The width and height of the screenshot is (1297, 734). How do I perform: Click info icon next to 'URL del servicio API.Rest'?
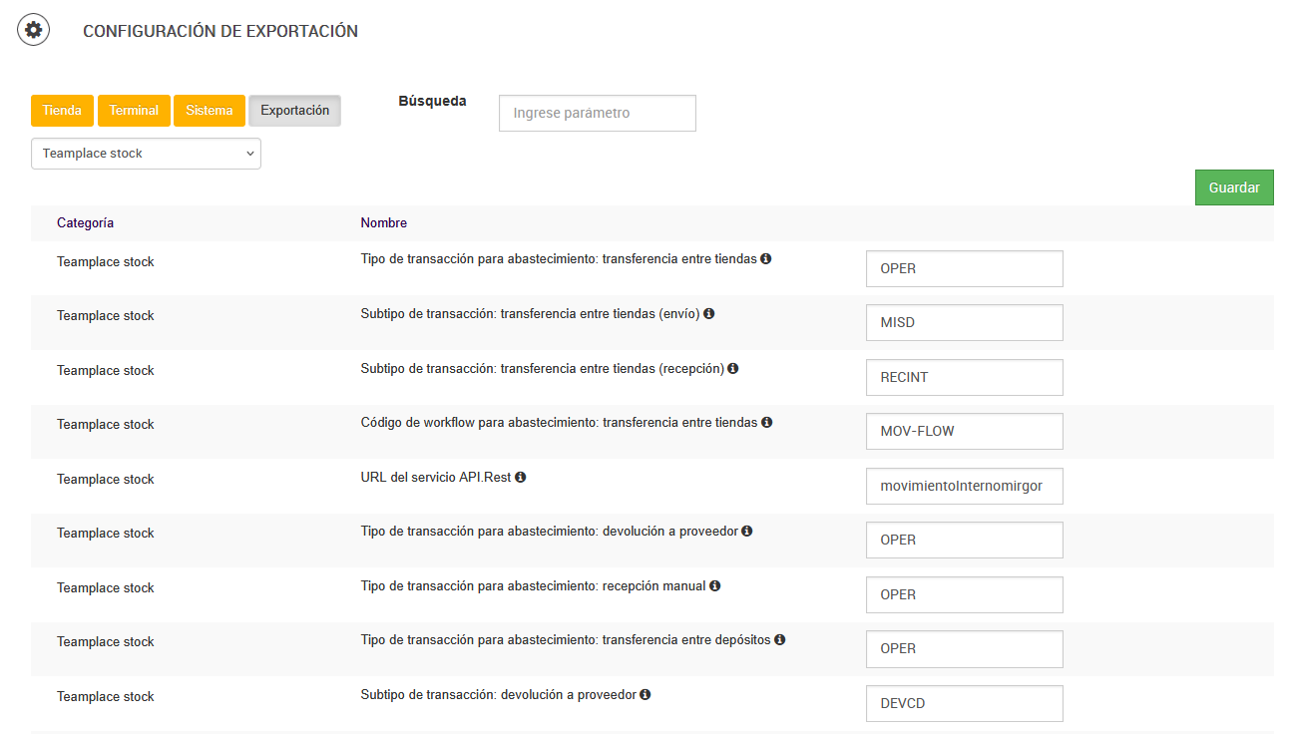(x=521, y=477)
